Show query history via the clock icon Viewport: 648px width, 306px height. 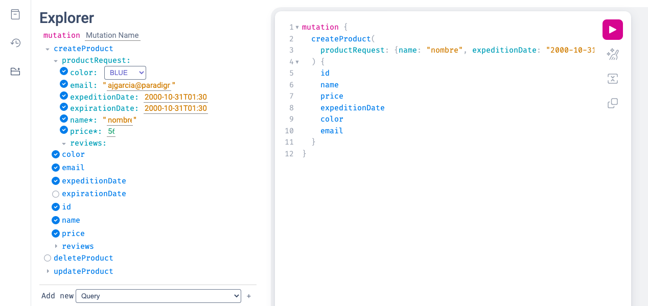click(x=15, y=43)
